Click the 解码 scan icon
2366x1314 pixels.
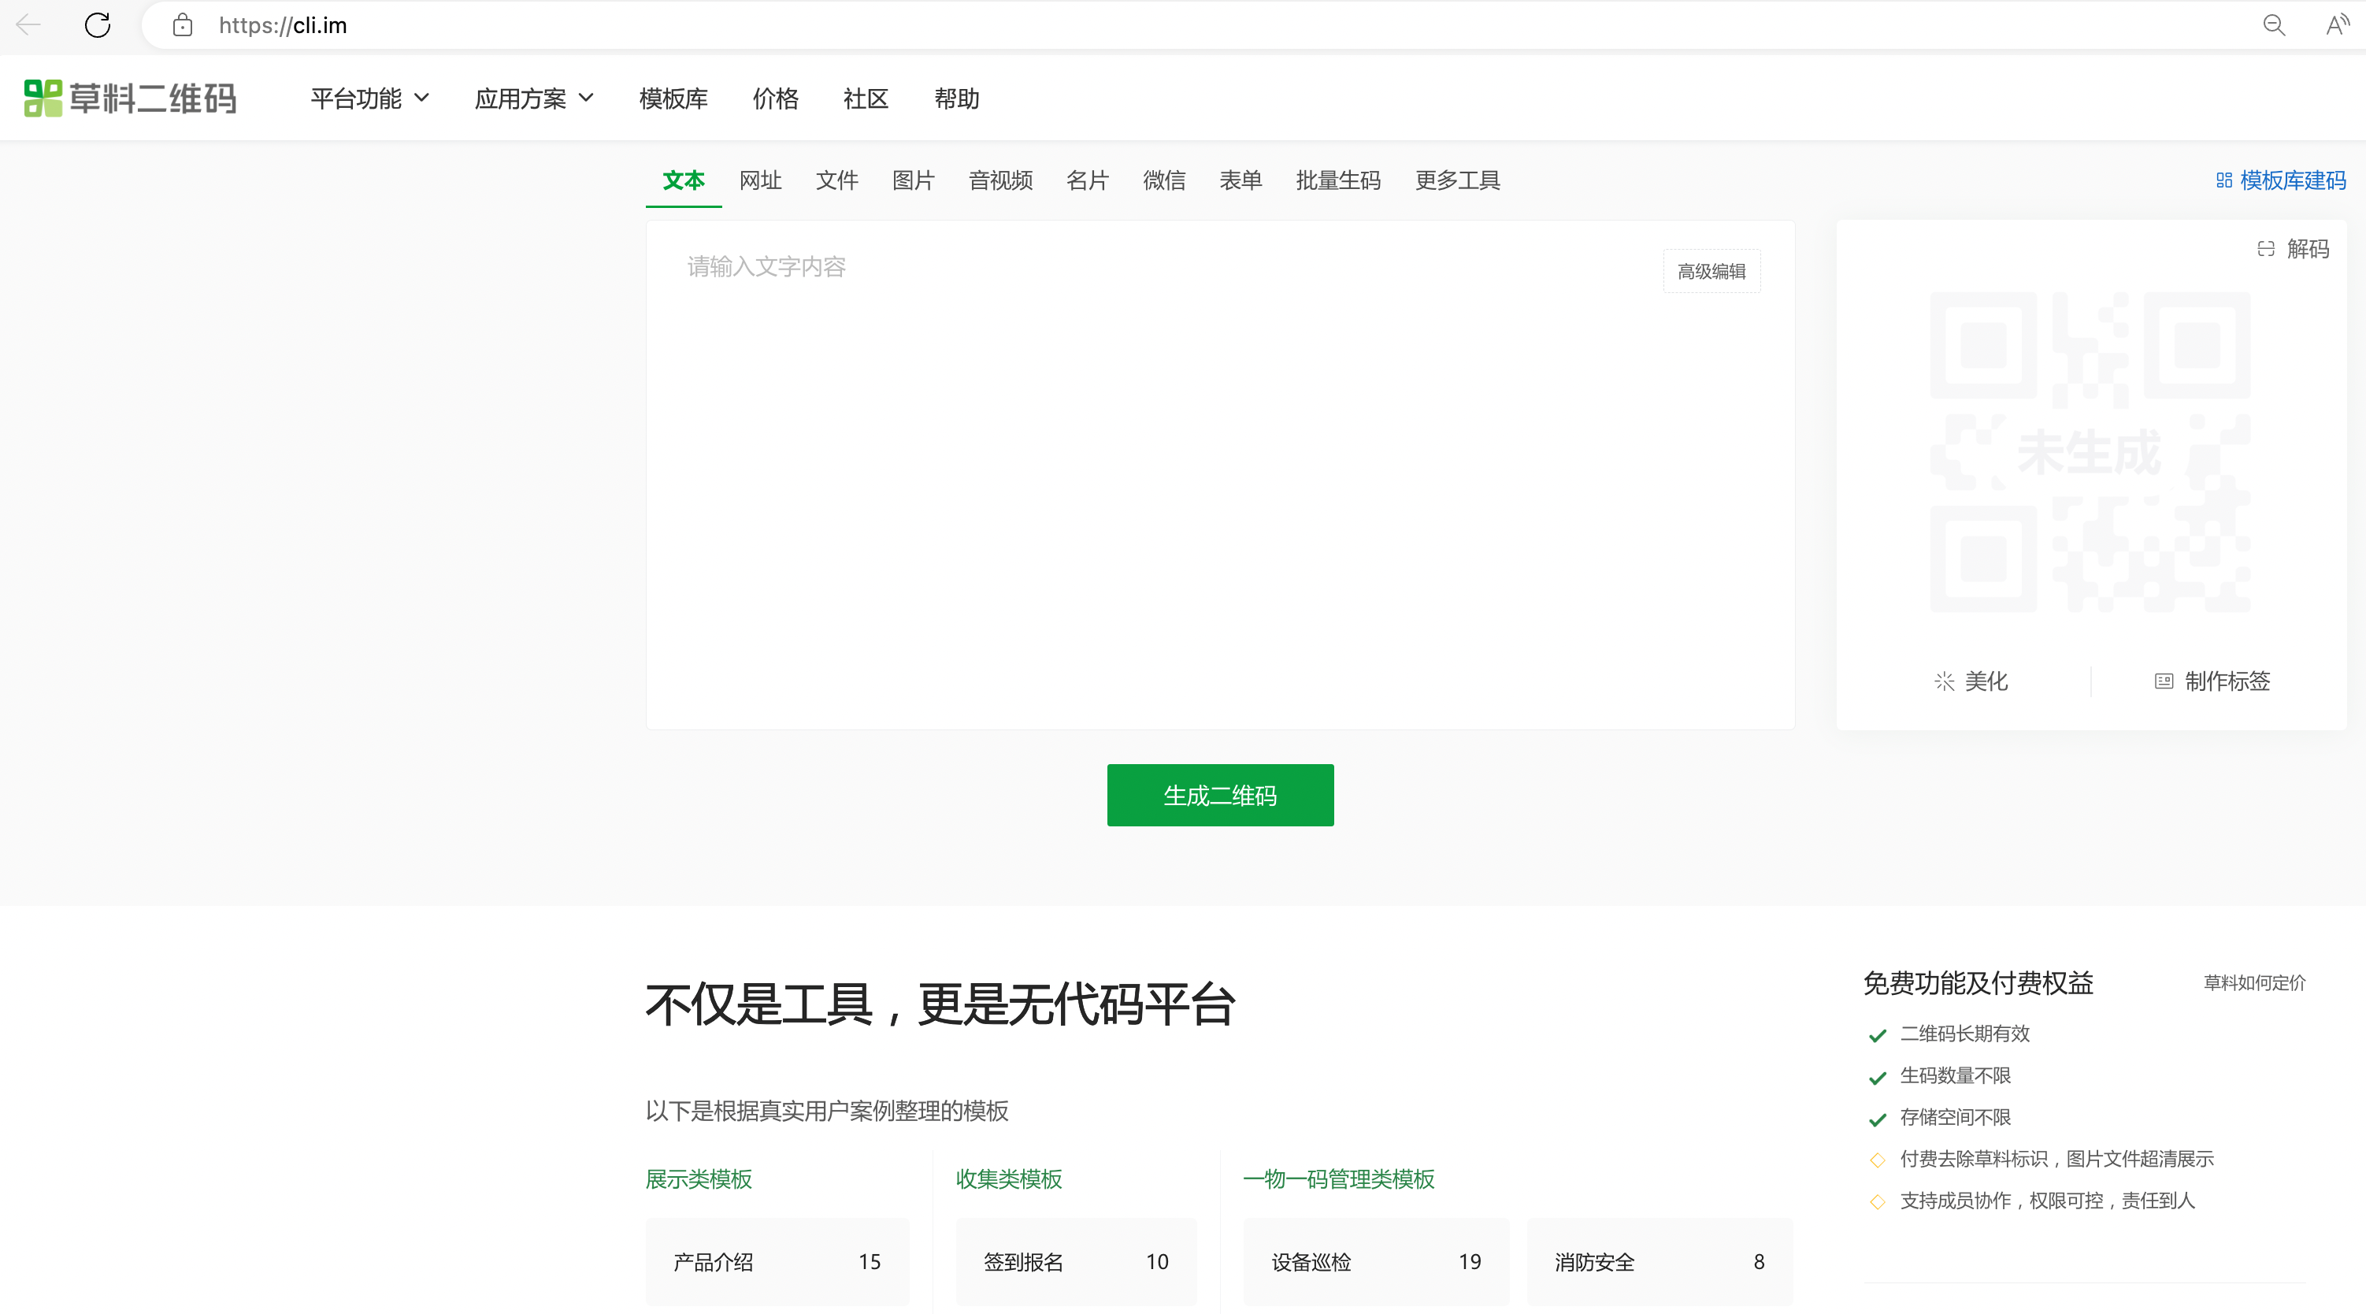click(x=2265, y=249)
